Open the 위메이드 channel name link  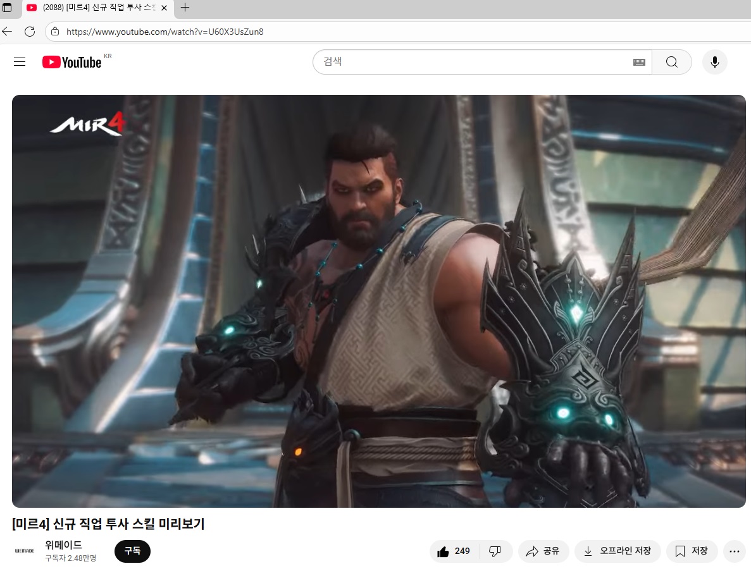[x=64, y=545]
